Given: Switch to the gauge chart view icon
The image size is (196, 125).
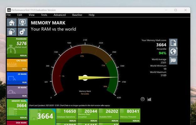Looking at the screenshot, I should tap(143, 99).
